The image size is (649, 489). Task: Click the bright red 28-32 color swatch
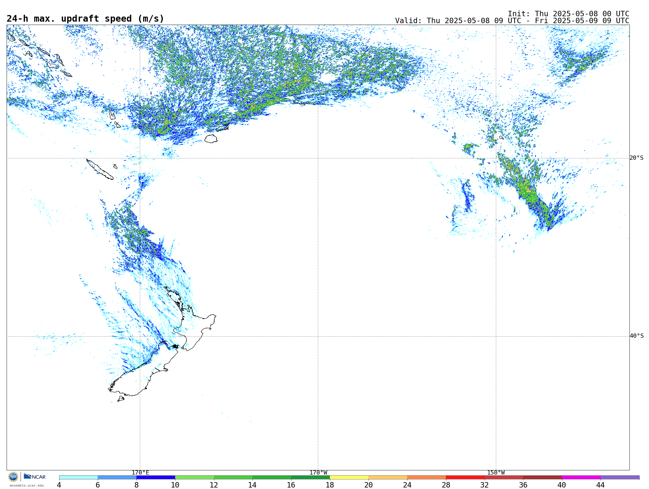point(465,478)
